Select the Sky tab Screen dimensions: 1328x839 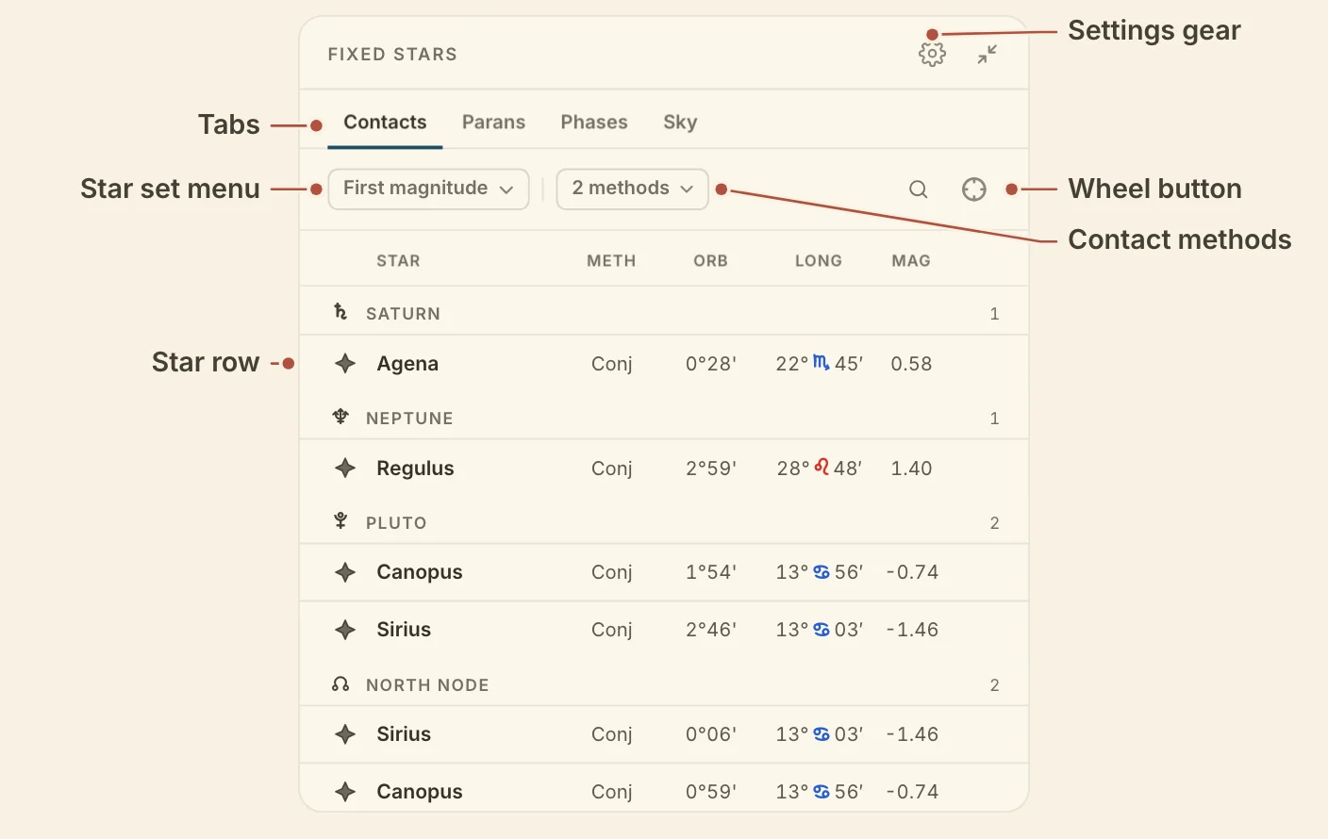pyautogui.click(x=680, y=123)
